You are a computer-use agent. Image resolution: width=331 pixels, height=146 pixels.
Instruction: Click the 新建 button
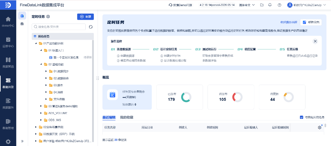pyautogui.click(x=85, y=17)
